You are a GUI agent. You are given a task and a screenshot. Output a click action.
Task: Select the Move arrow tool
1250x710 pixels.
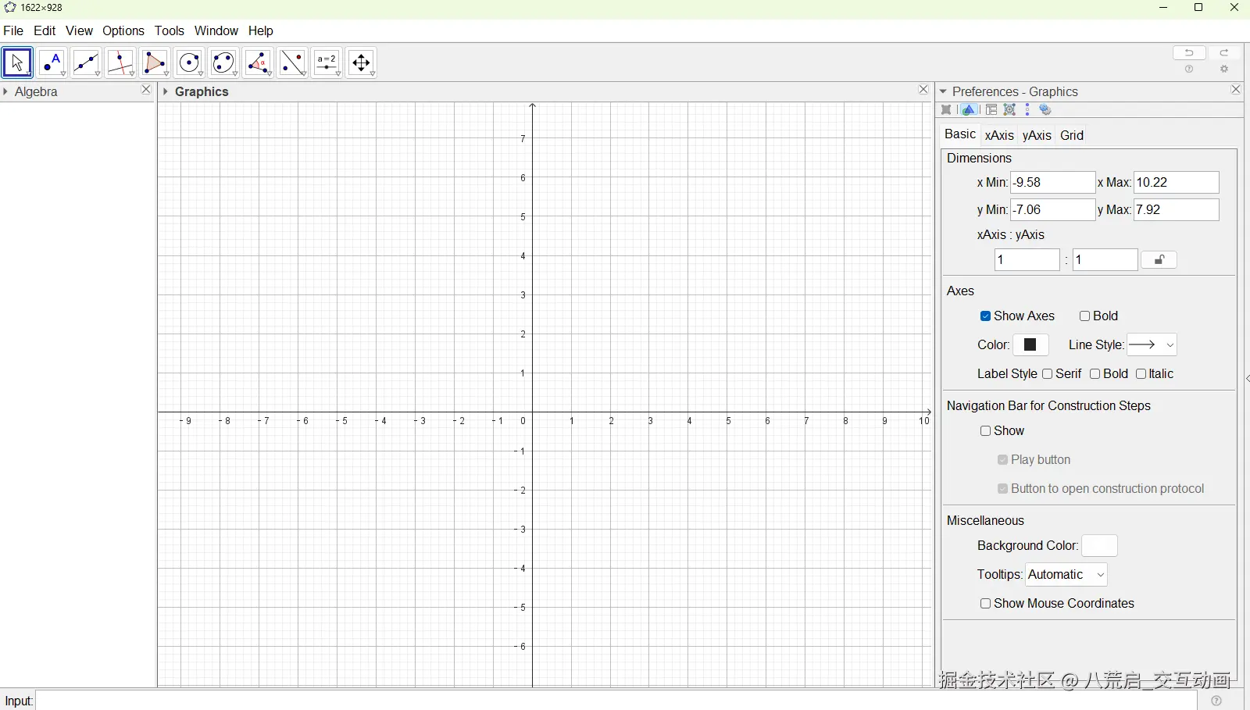(x=17, y=62)
